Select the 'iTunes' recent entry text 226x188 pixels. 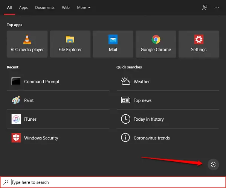[30, 119]
